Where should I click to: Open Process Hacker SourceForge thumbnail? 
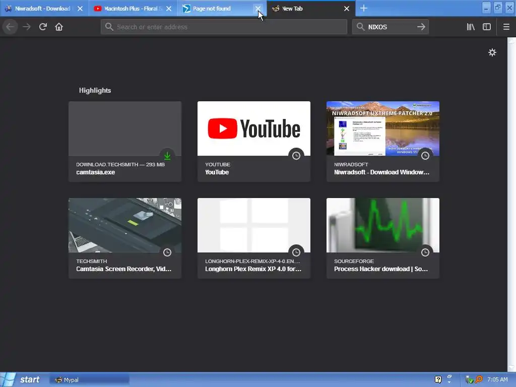(x=383, y=225)
